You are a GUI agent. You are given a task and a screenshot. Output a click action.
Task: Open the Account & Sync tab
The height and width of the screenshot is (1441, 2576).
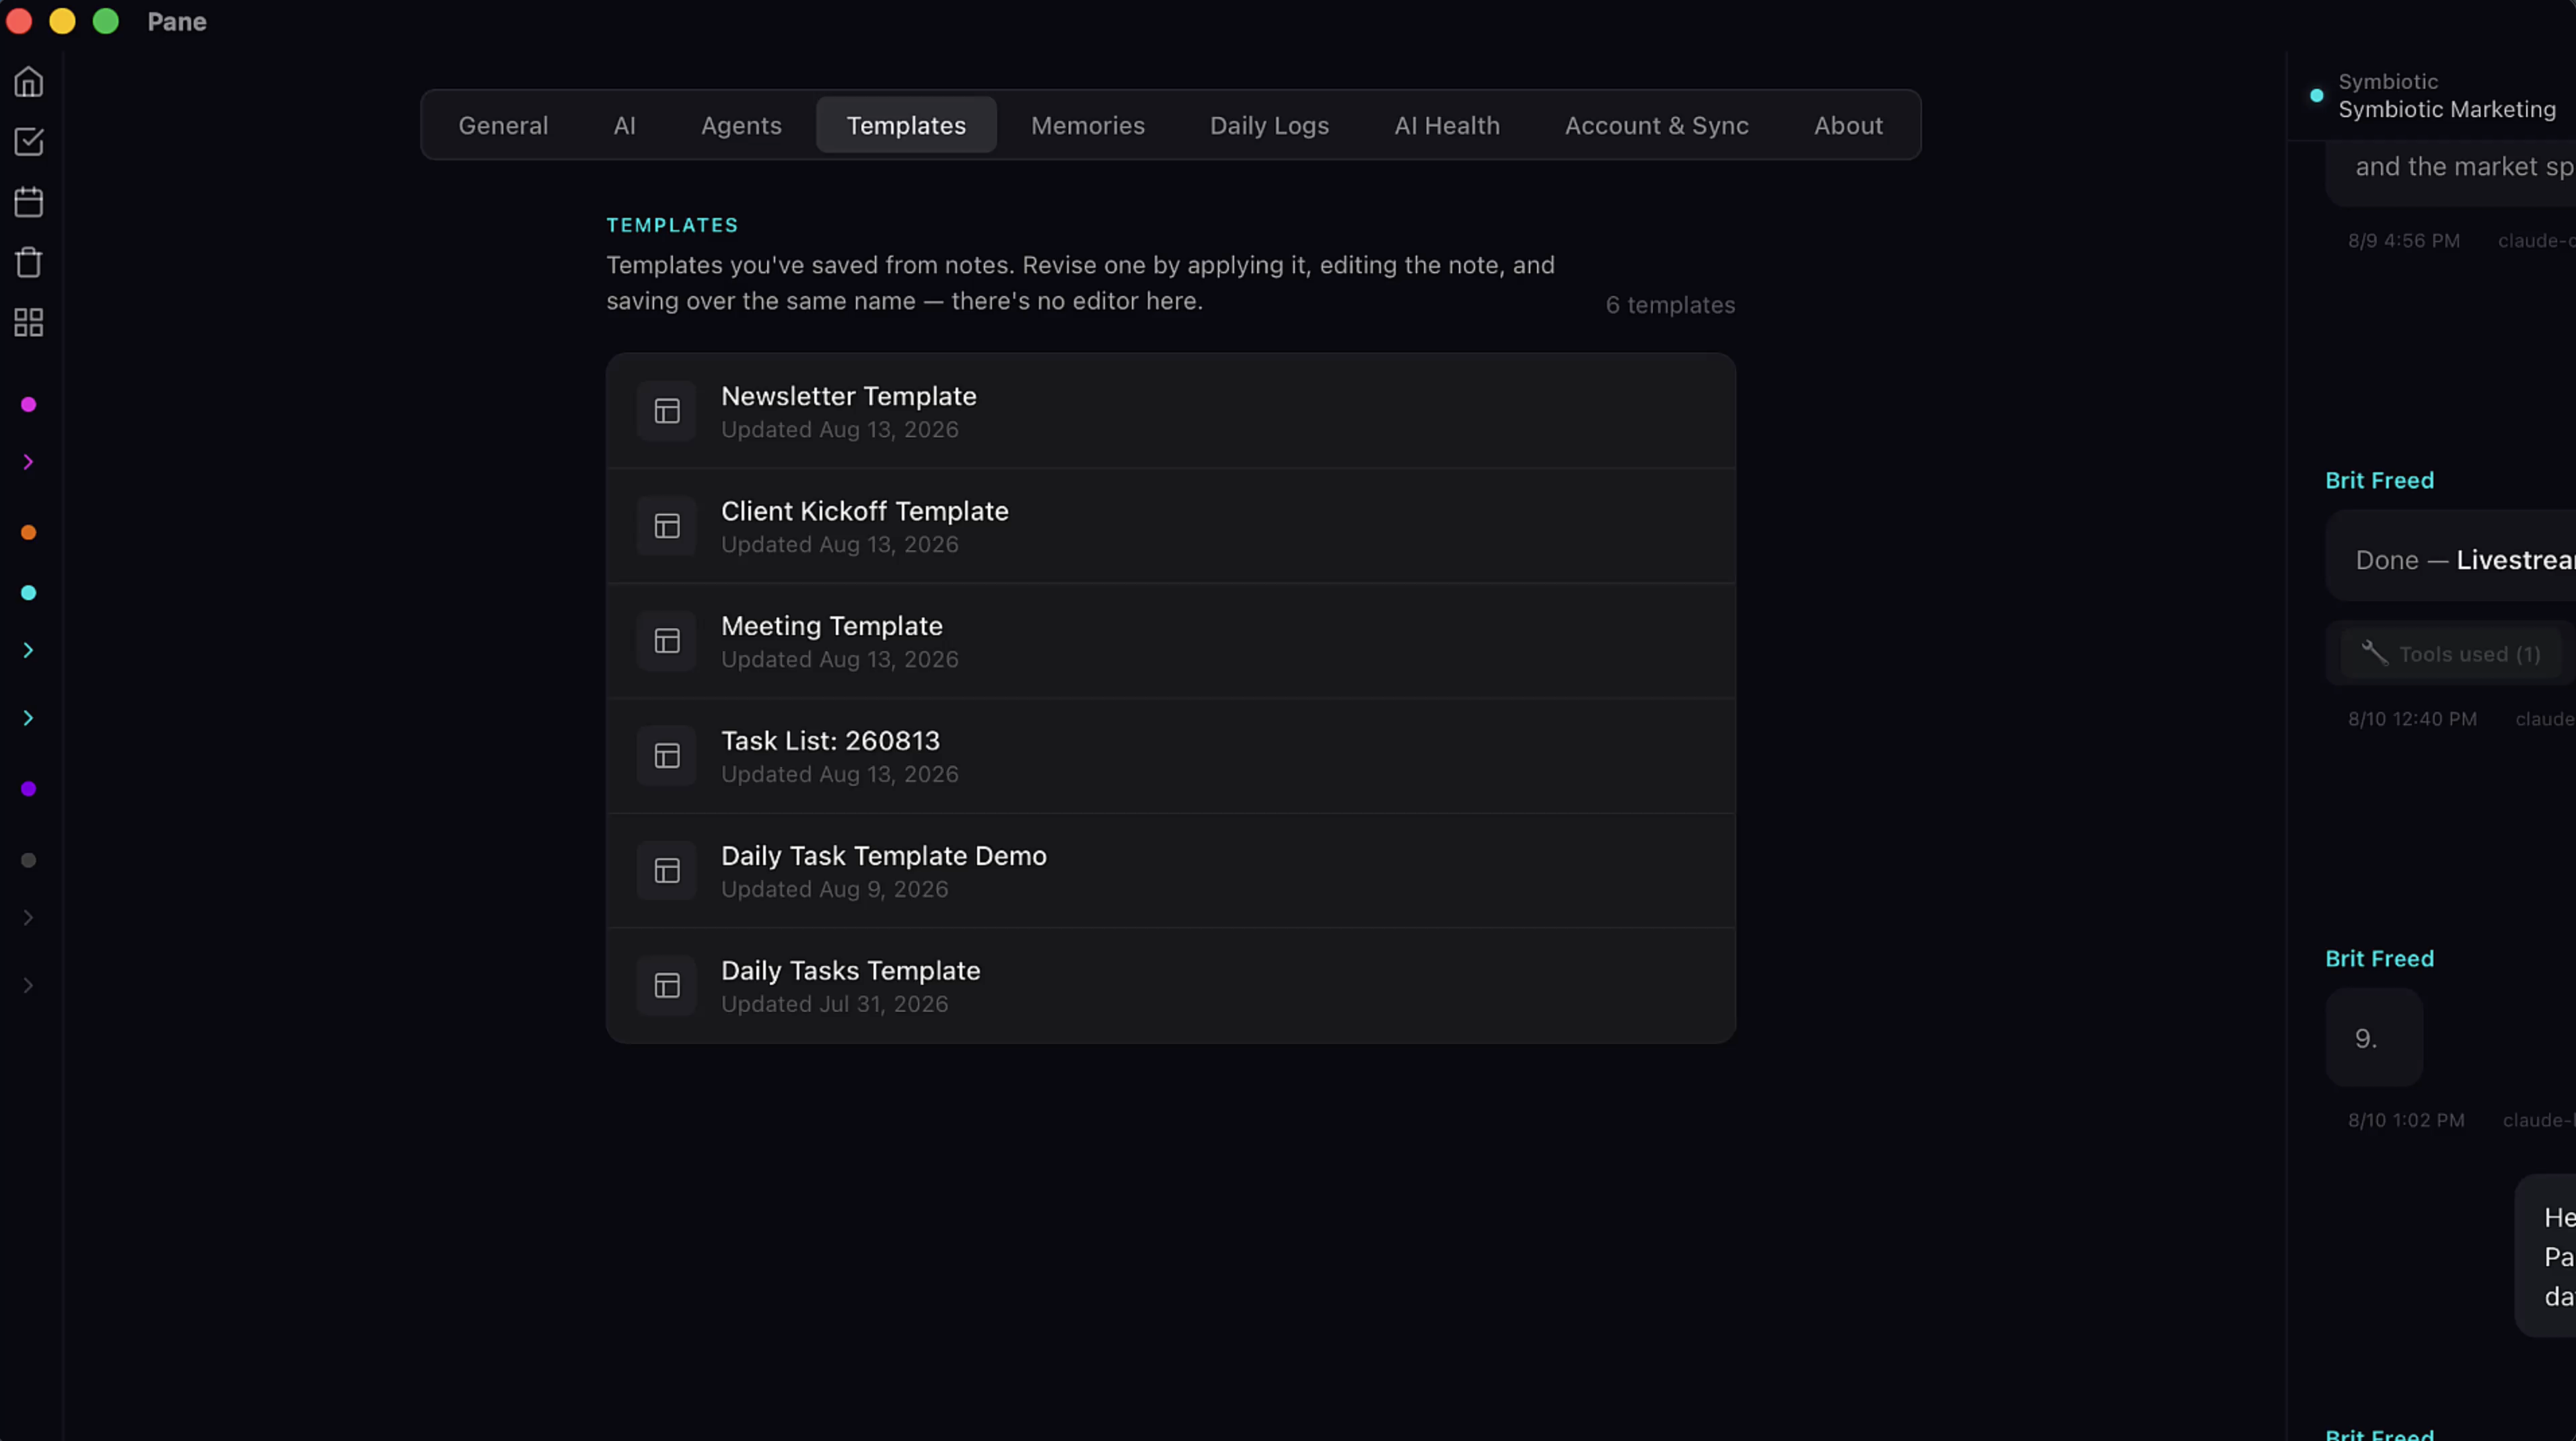coord(1656,125)
